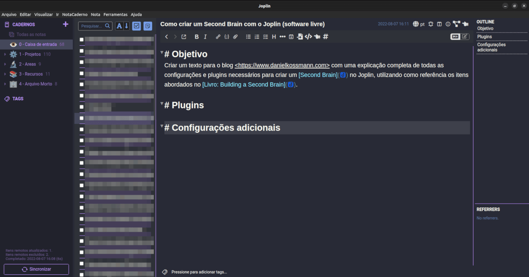Select the 0 - Caixa de entrada notebook

pyautogui.click(x=36, y=44)
